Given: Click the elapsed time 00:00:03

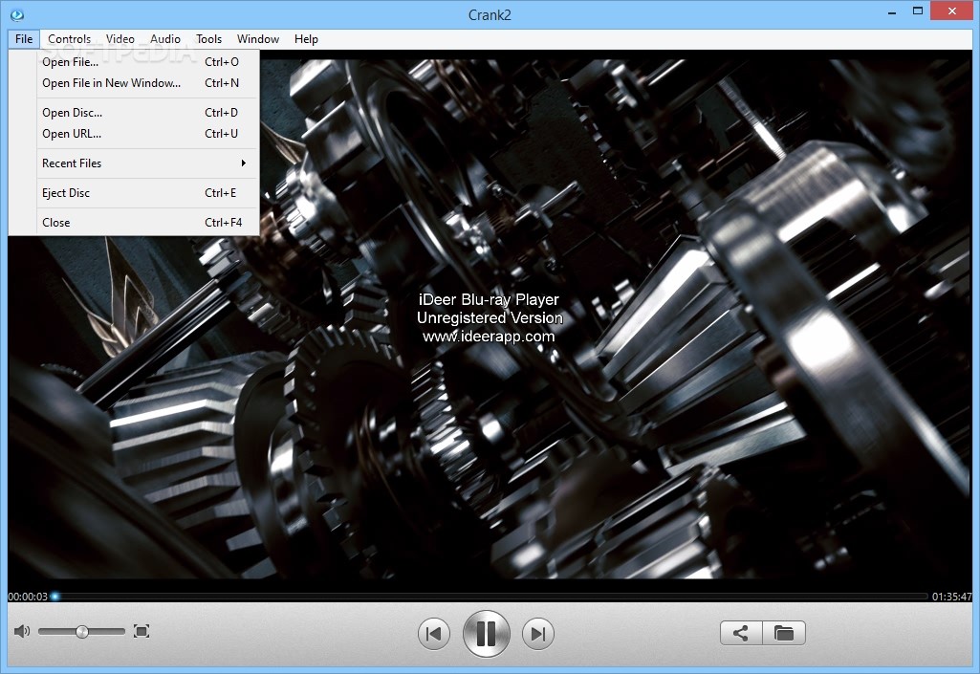Looking at the screenshot, I should 28,597.
